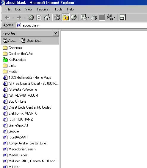Refresh the page with the Refresh icon
Image resolution: width=147 pixels, height=168 pixels.
39,18
